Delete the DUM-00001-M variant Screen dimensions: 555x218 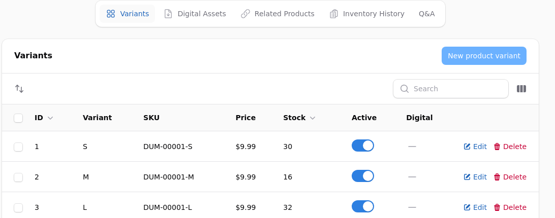[510, 177]
